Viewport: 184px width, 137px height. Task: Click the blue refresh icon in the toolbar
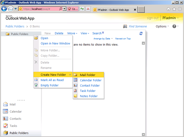coord(141,34)
